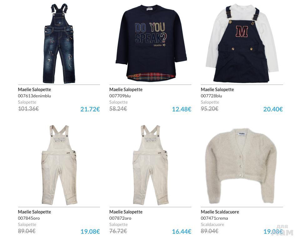Open the denim blue overalls product image
The image size is (298, 240).
[x=59, y=43]
